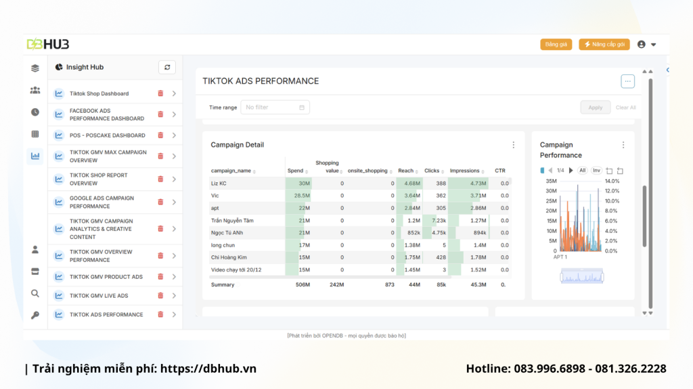Open TIKTOK GMV LIVE ADS report
The image size is (693, 389).
(x=99, y=296)
